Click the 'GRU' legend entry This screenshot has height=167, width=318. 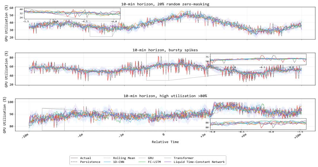151,158
